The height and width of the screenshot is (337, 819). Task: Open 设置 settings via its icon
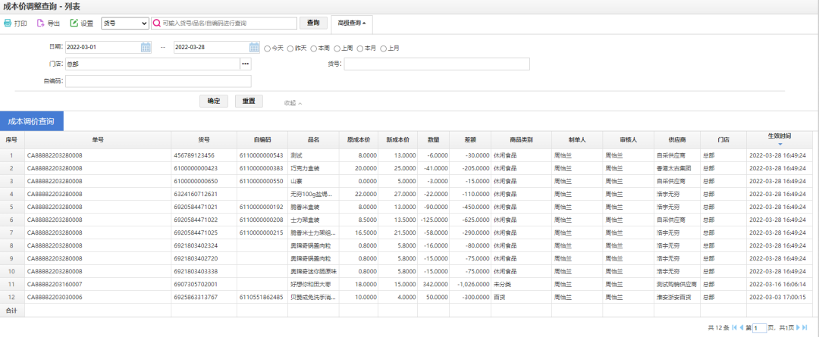coord(74,23)
